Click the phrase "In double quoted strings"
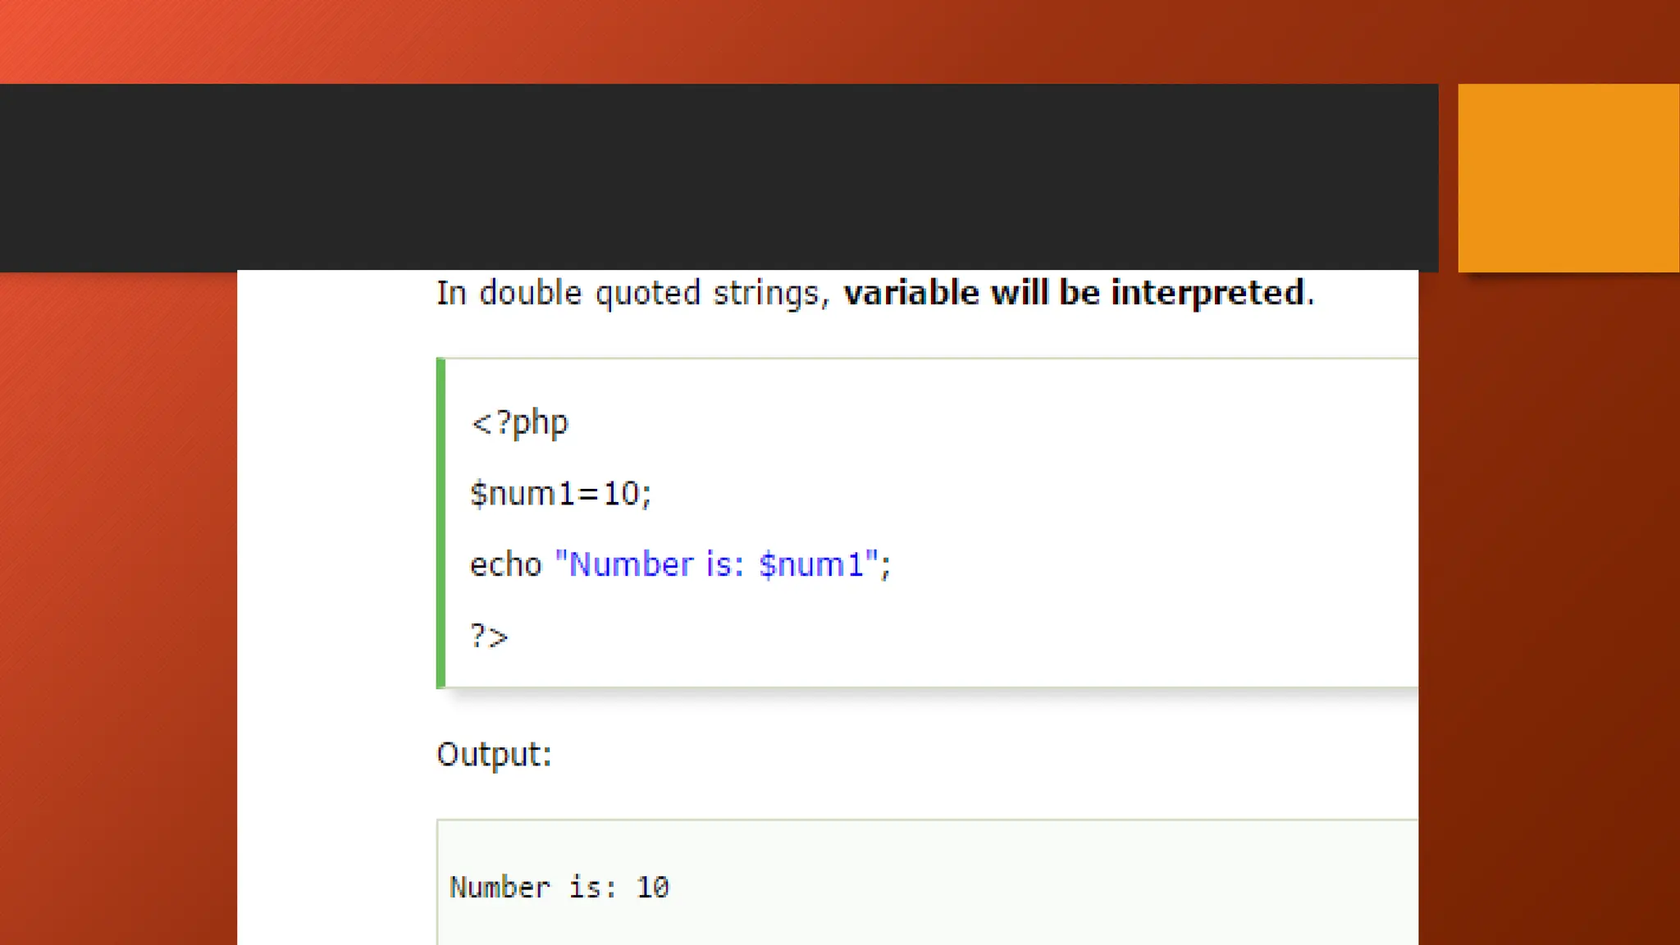 coord(628,293)
